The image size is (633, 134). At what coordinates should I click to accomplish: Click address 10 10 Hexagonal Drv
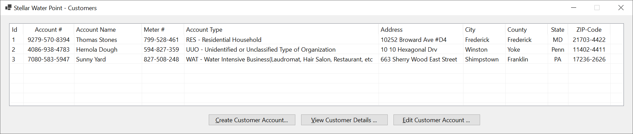pyautogui.click(x=409, y=49)
